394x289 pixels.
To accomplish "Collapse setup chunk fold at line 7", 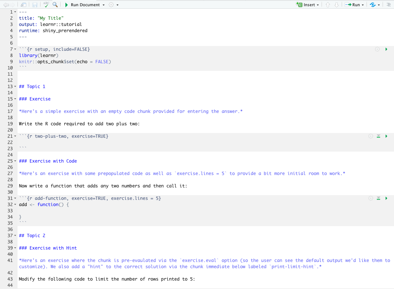I will [x=15, y=49].
